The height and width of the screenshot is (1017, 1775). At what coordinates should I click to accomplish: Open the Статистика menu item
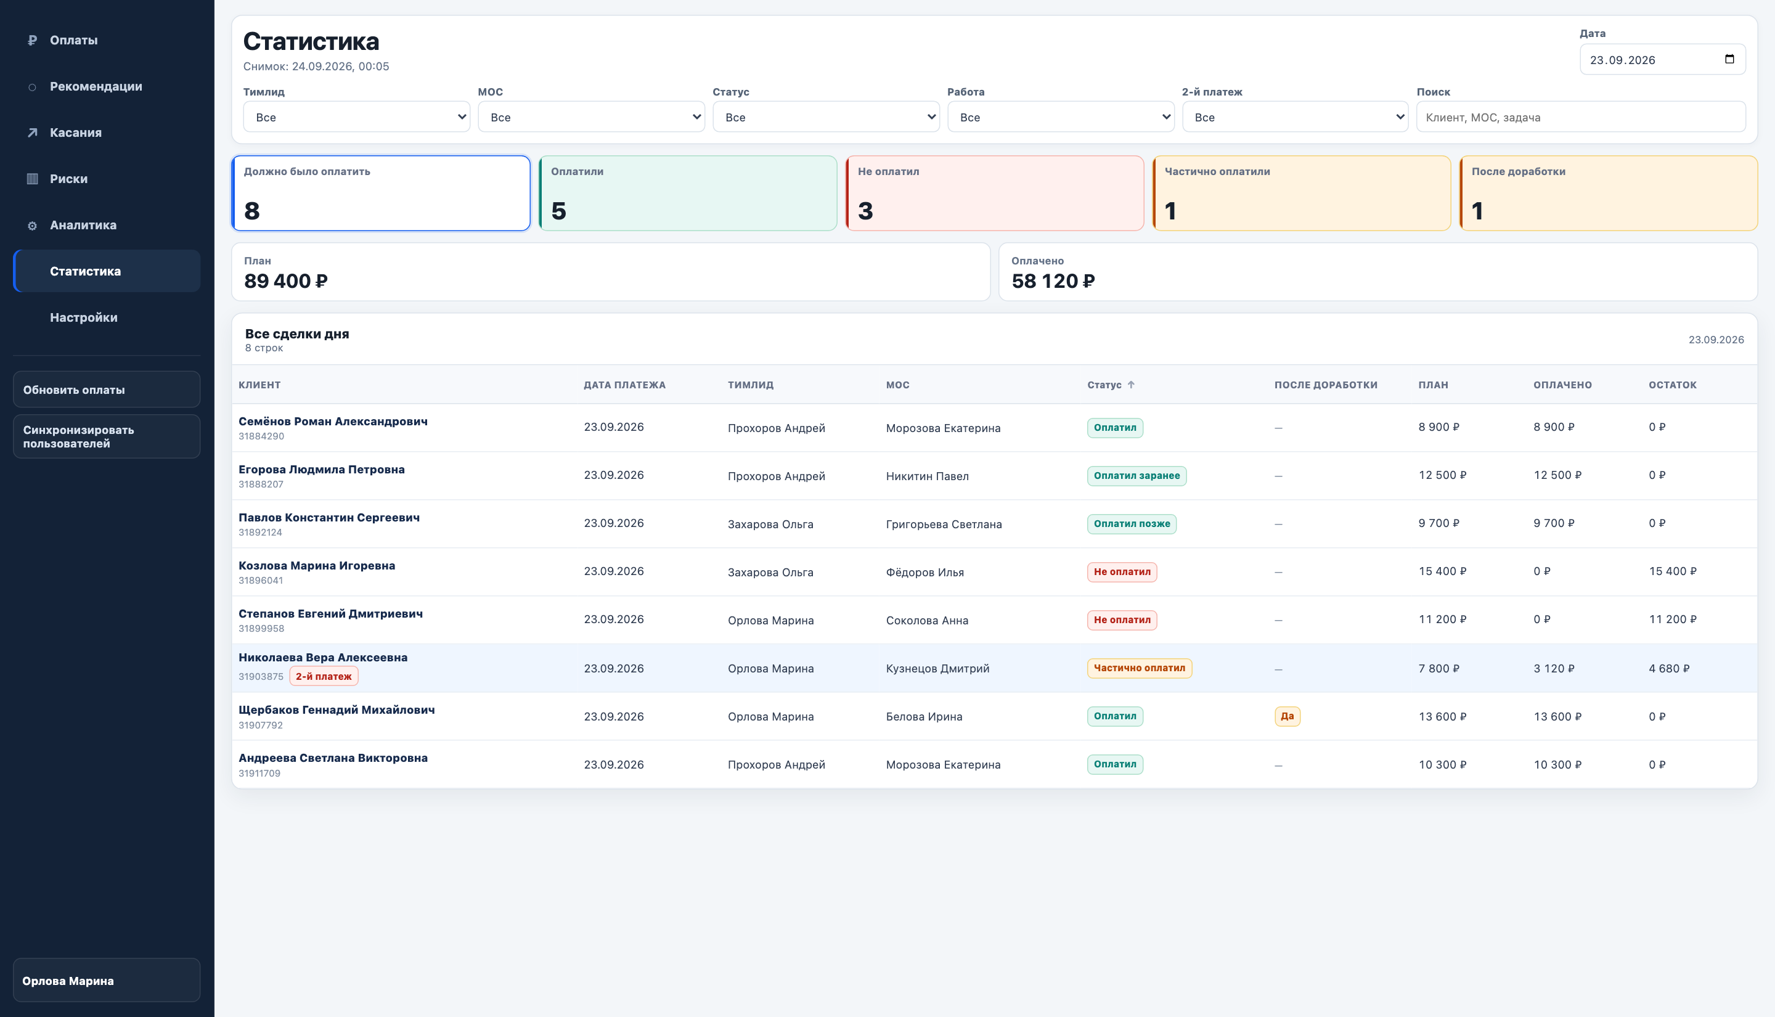pyautogui.click(x=107, y=271)
